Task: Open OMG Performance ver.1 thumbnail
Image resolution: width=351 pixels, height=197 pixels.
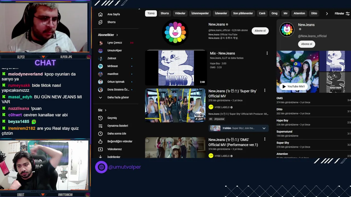Action: [175, 147]
